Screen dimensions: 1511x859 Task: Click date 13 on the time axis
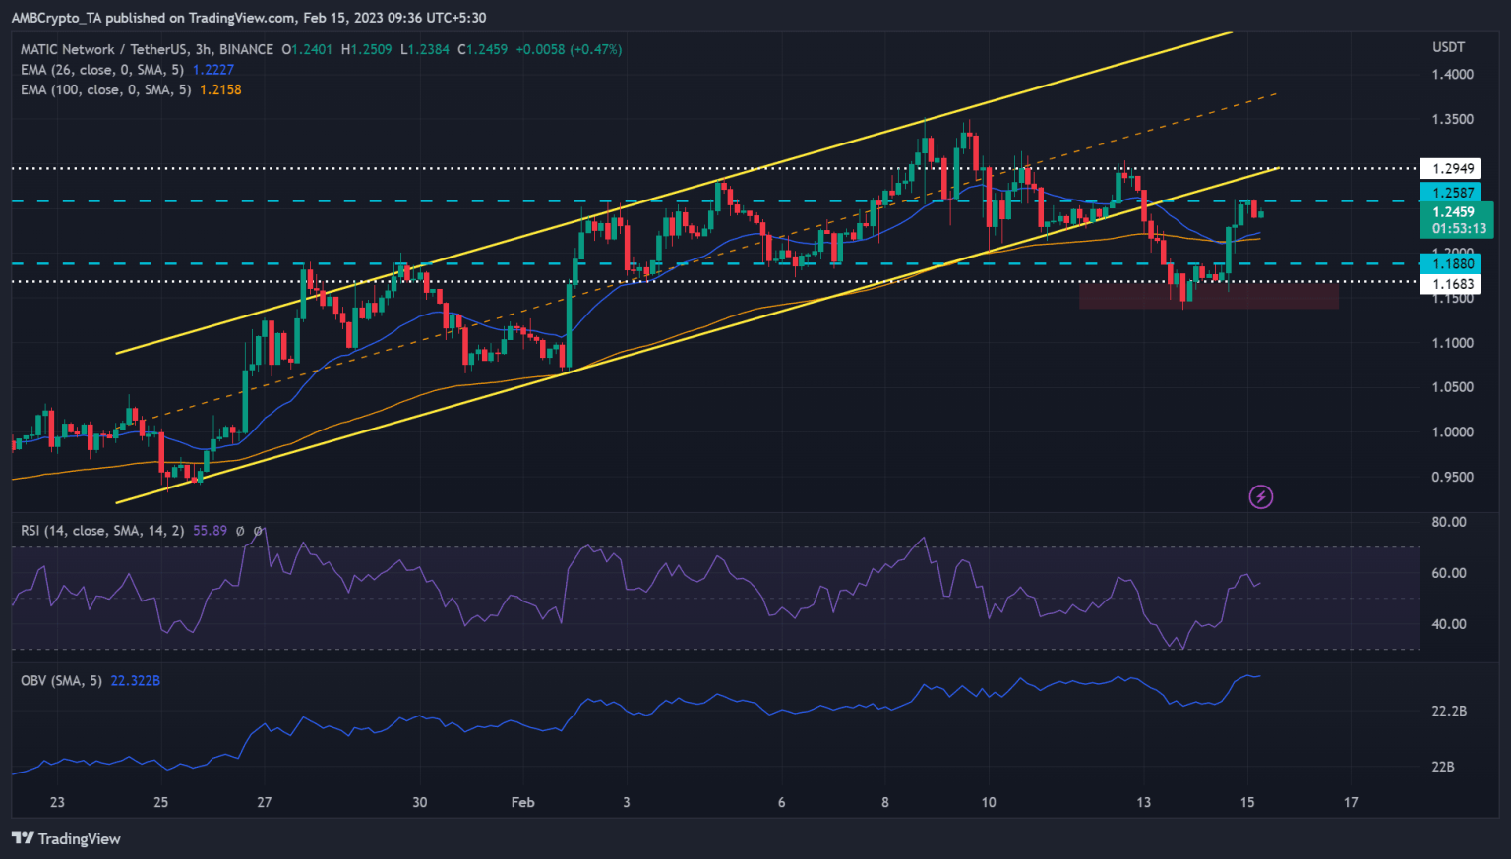(1143, 802)
